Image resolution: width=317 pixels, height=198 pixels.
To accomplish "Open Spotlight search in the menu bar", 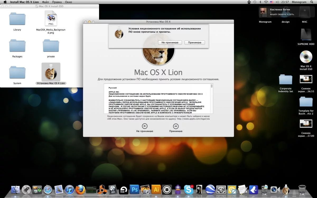I will [312, 2].
